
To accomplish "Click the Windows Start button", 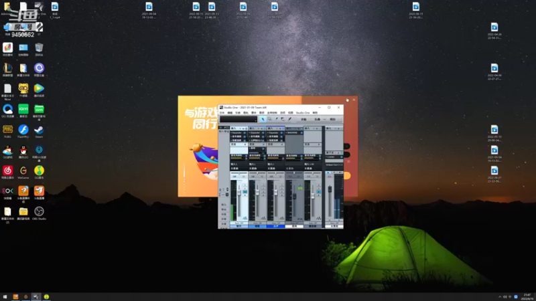I will click(x=5, y=297).
